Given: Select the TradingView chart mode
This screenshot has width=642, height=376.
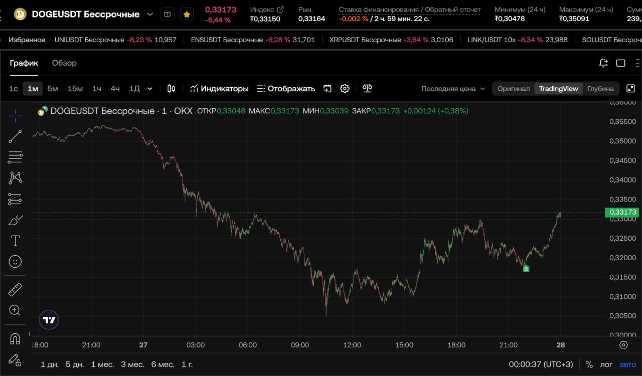Looking at the screenshot, I should [559, 89].
